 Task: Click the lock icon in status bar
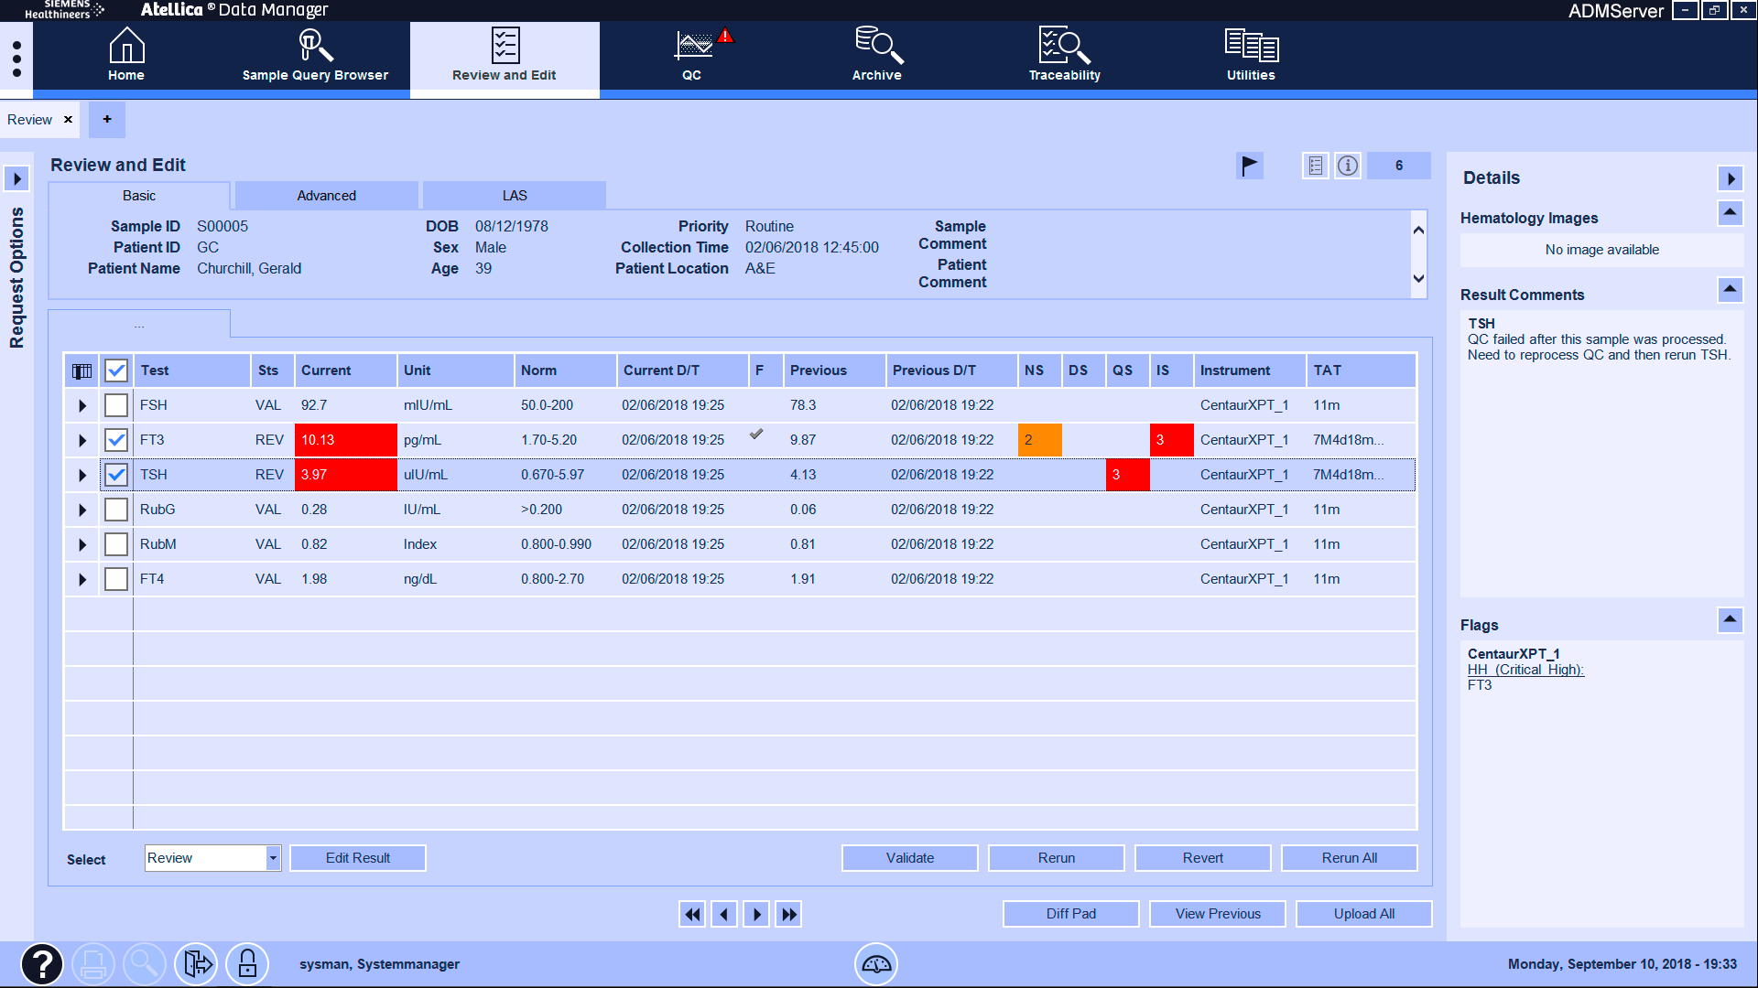(x=247, y=963)
